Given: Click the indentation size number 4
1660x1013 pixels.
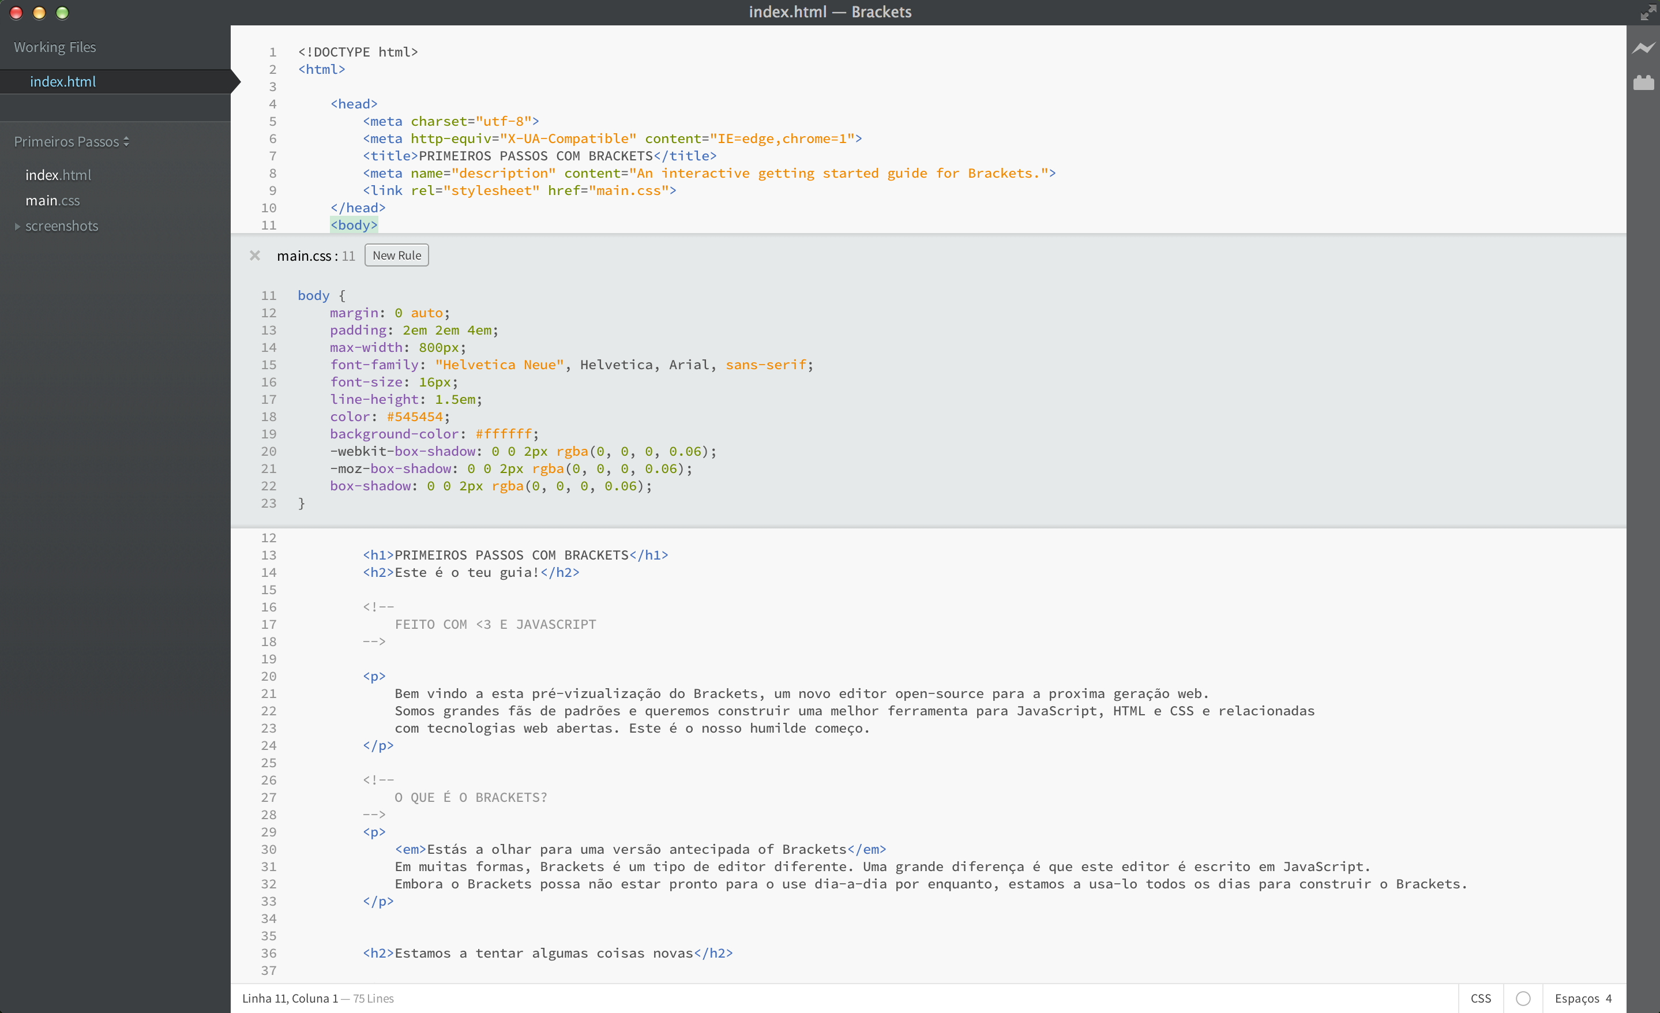Looking at the screenshot, I should (1608, 998).
